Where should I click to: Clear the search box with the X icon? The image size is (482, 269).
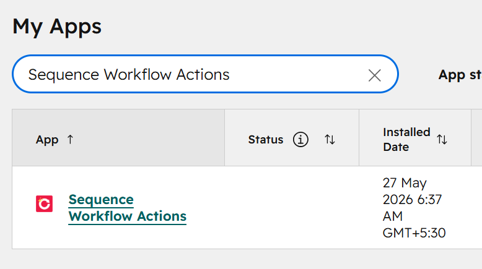374,75
